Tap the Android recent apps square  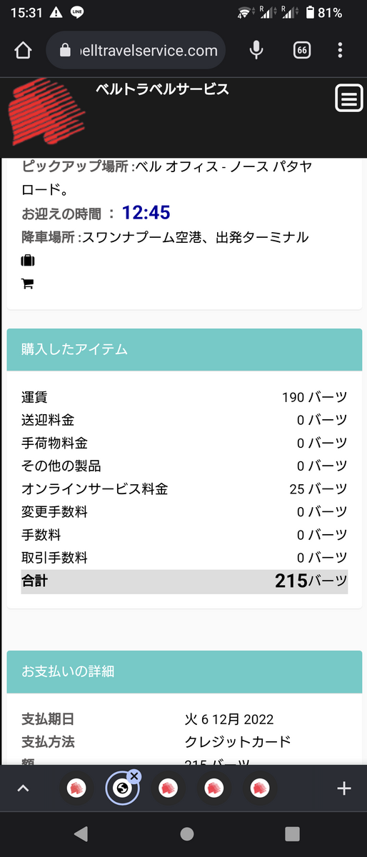coord(292,833)
